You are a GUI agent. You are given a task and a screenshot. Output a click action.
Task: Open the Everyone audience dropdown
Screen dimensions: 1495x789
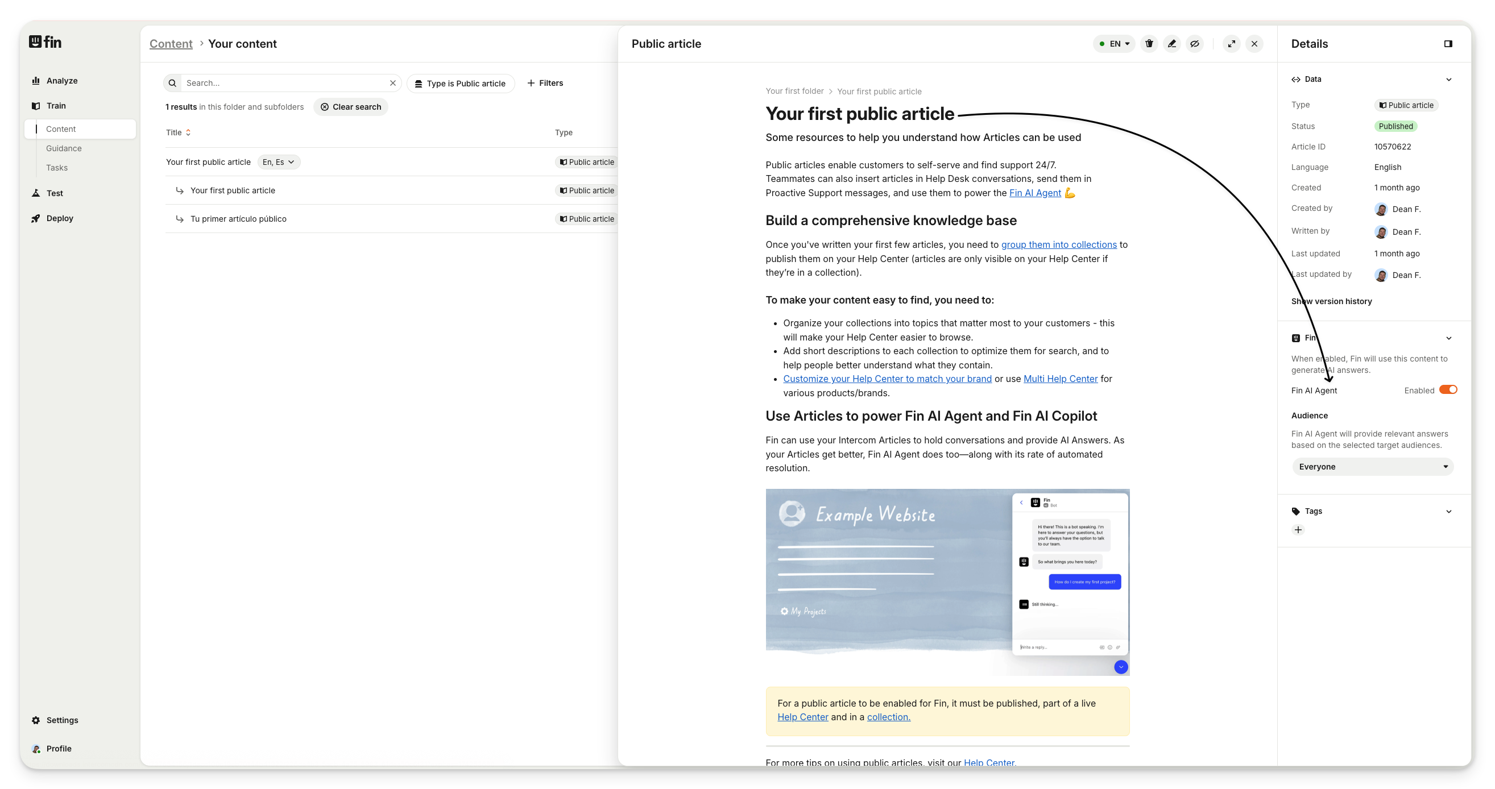(1373, 467)
